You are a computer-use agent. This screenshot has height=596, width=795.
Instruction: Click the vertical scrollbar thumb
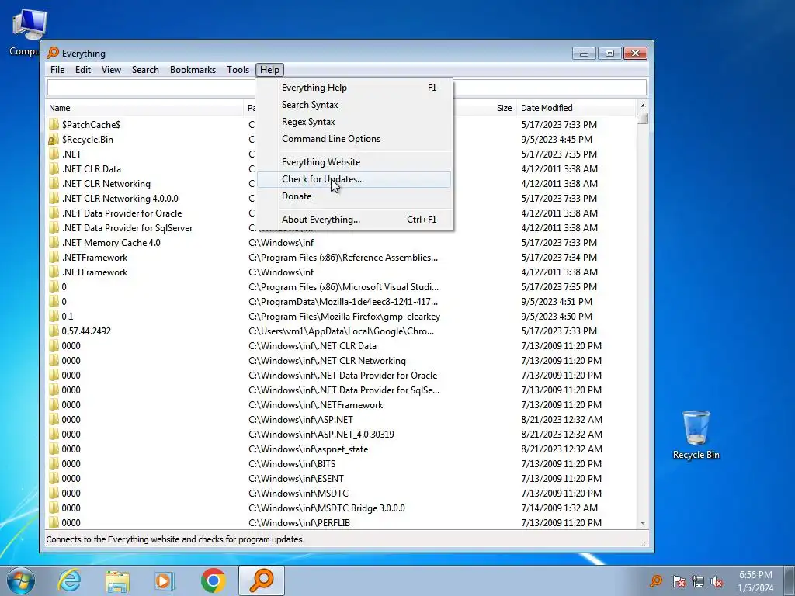643,118
